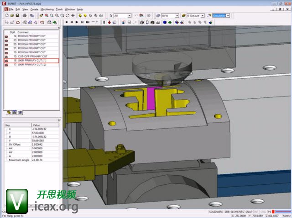The height and width of the screenshot is (218, 292).
Task: Click the red Zoom magnifier icon
Action: tap(47, 15)
